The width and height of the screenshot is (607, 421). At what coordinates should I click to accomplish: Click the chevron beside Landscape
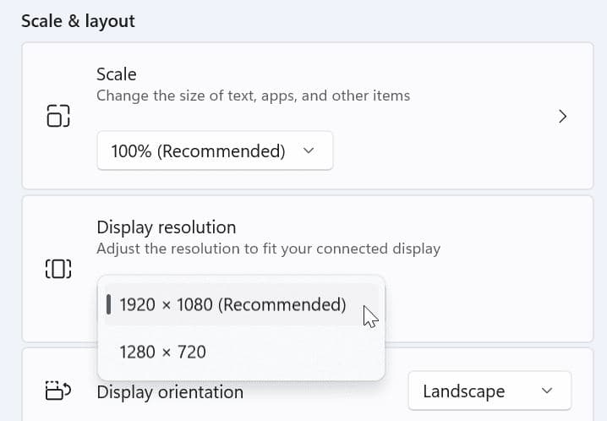coord(547,391)
